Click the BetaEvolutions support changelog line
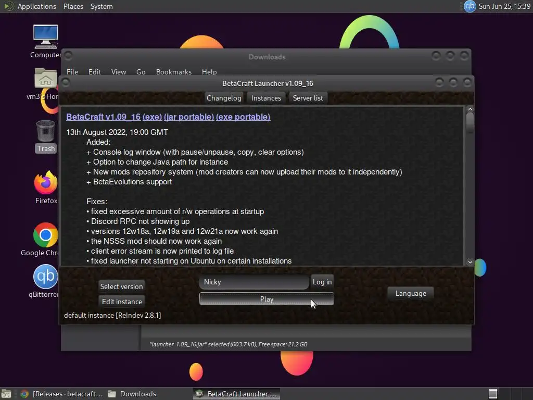 129,182
